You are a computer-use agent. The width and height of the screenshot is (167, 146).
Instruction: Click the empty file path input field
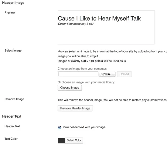(78, 74)
